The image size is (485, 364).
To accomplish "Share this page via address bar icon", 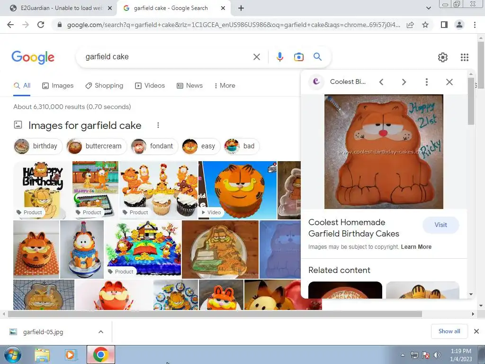I will [410, 25].
